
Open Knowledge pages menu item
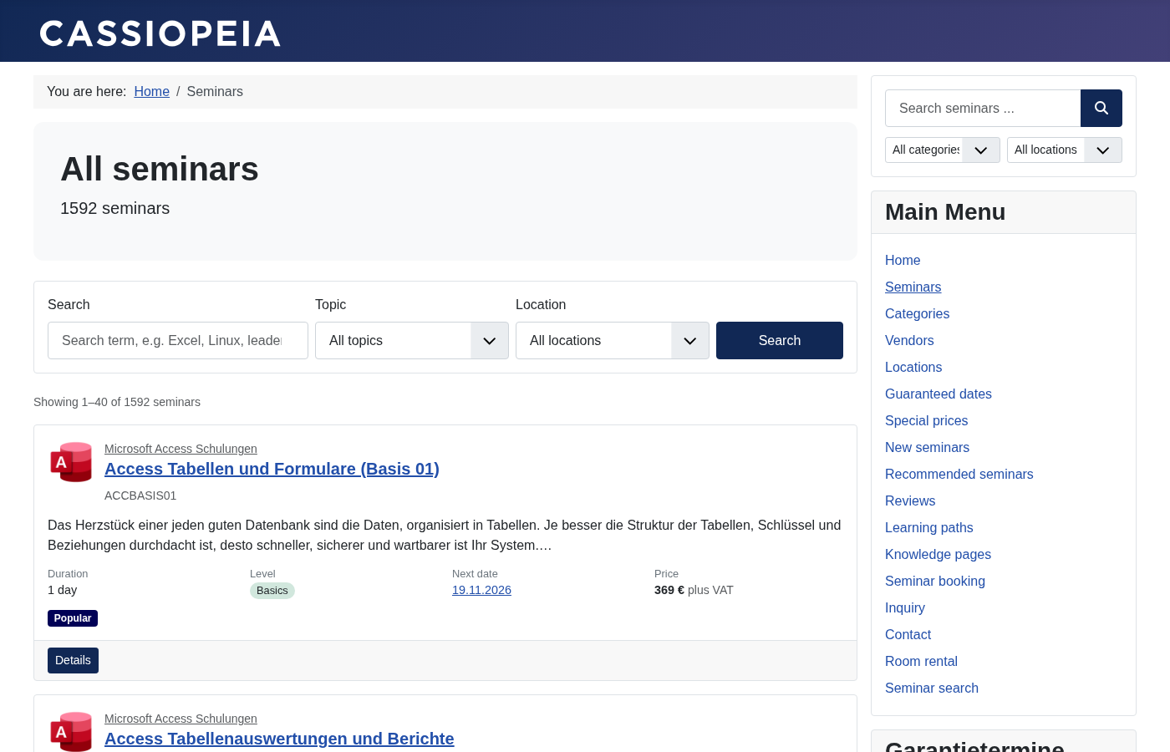pos(938,555)
